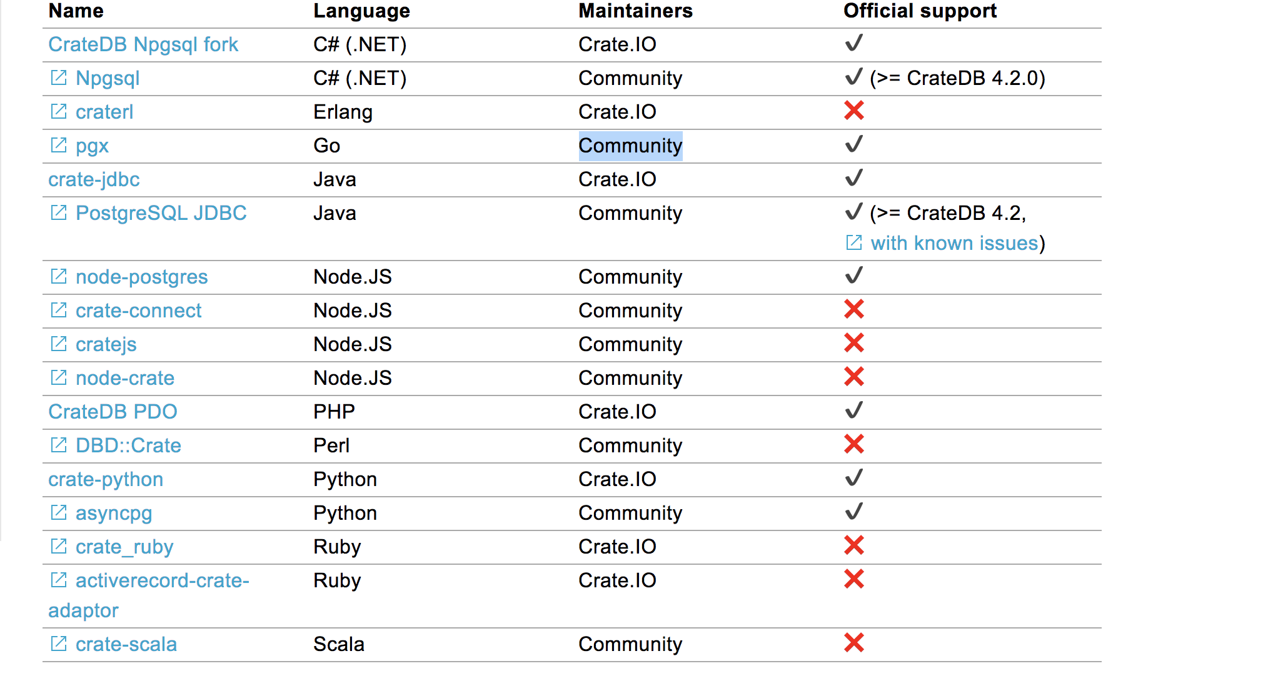
Task: Click the red cross in crate_ruby row
Action: (854, 545)
